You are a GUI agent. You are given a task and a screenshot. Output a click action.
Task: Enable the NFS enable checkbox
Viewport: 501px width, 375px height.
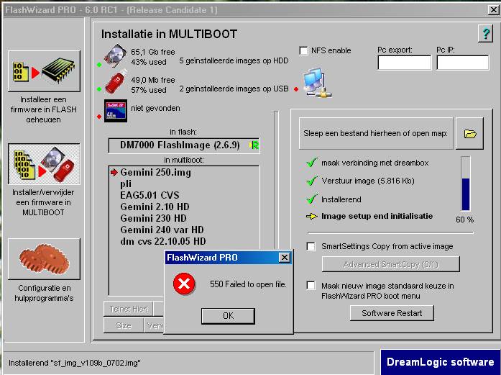pyautogui.click(x=303, y=50)
